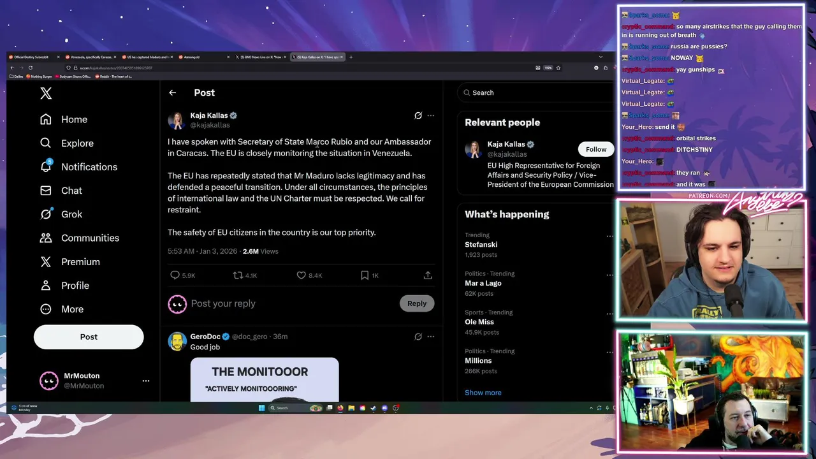
Task: Open the Bodycam Shows Offic... bookmark
Action: point(73,76)
